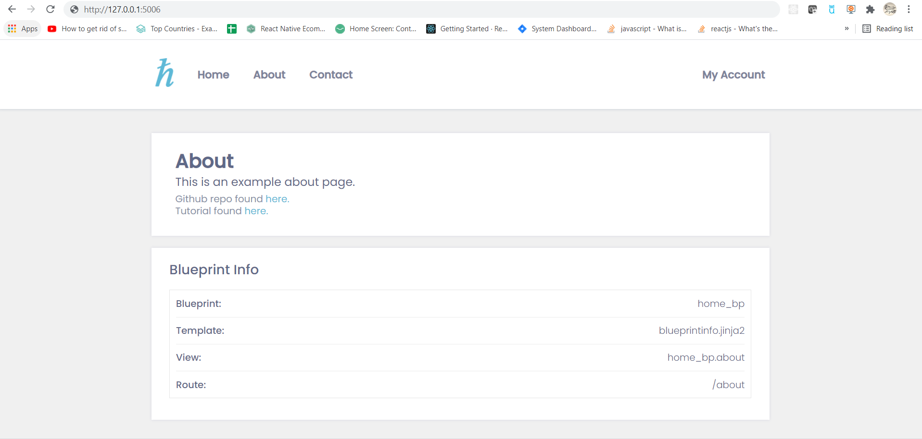Image resolution: width=922 pixels, height=439 pixels.
Task: Click the browser forward arrow
Action: [31, 9]
